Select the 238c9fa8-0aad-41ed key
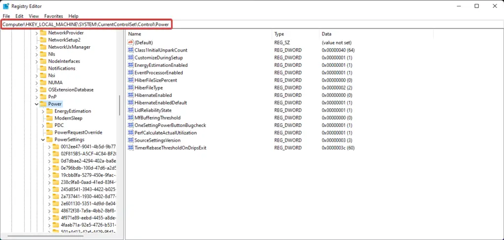 point(89,182)
